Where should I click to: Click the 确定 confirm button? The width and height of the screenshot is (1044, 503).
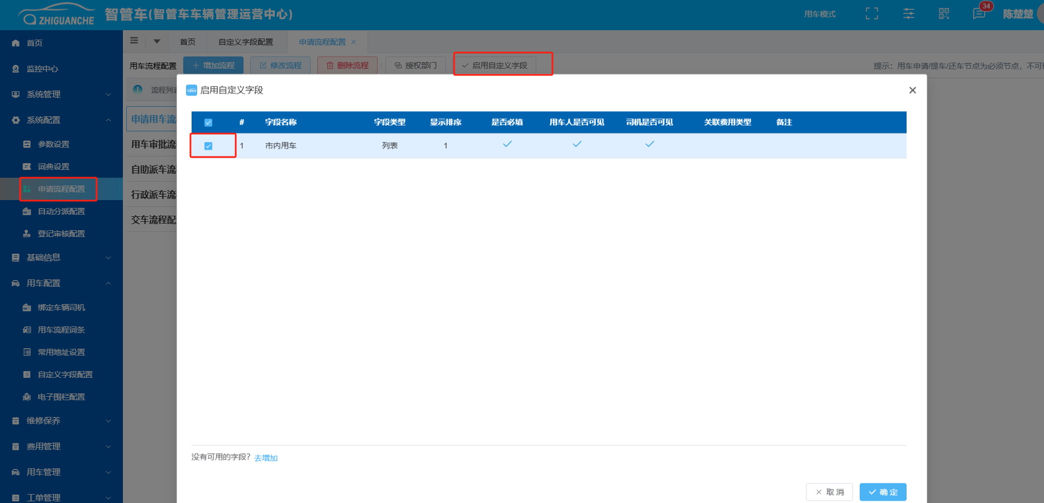click(883, 492)
